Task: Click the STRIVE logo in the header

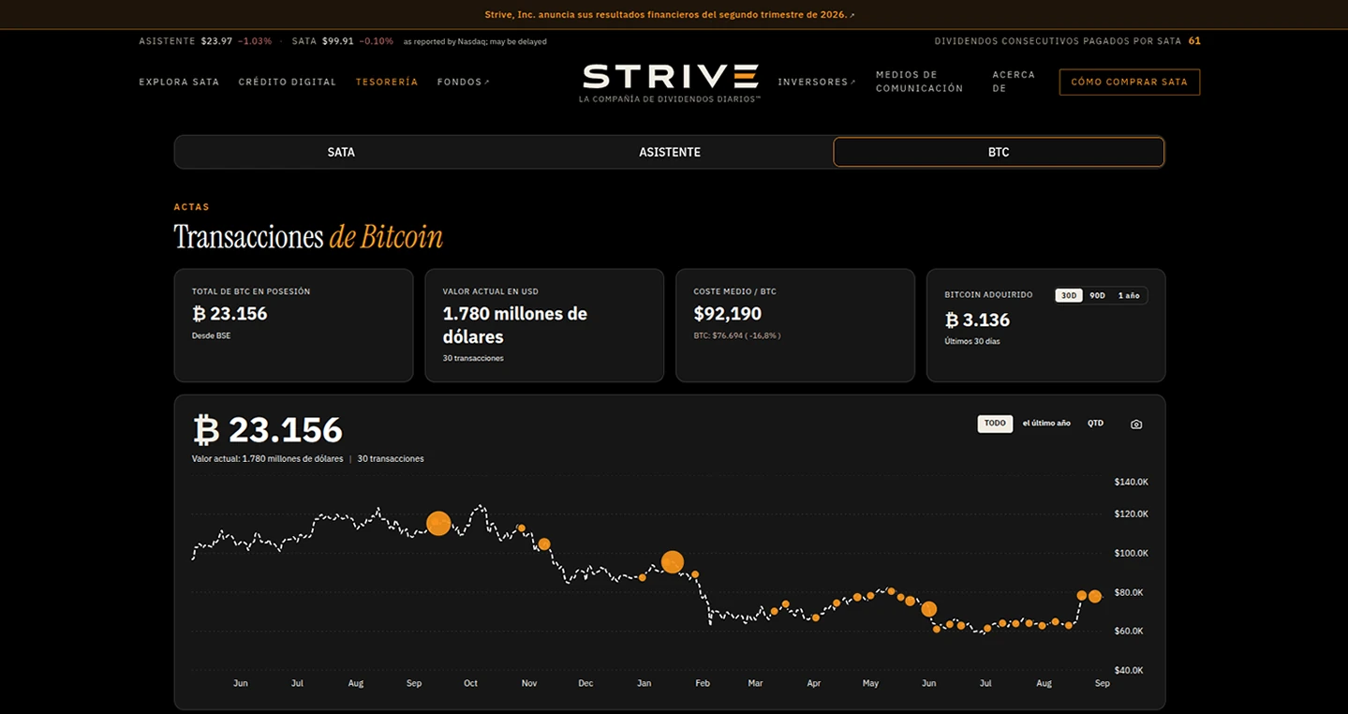Action: click(670, 82)
